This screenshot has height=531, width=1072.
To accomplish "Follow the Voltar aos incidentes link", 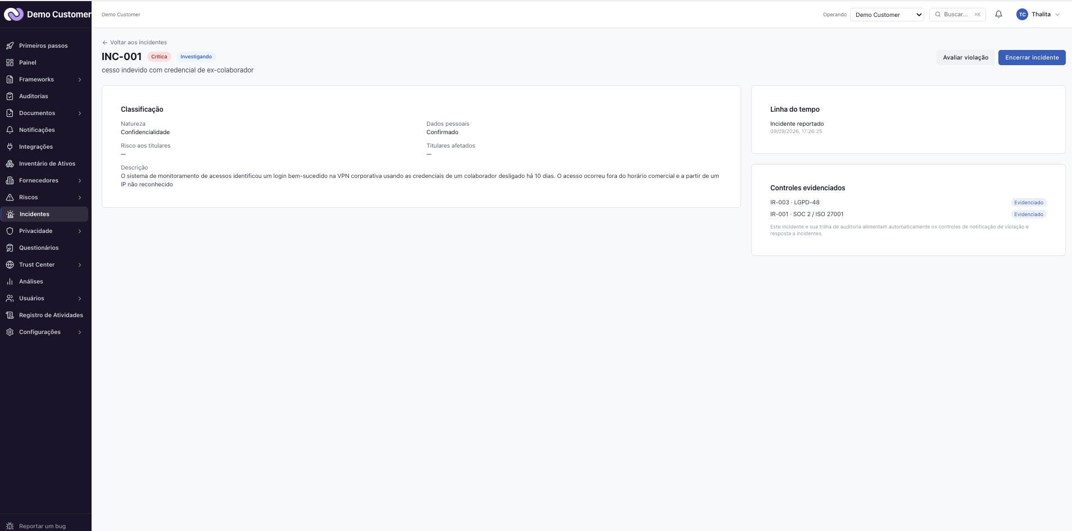I will pos(134,42).
